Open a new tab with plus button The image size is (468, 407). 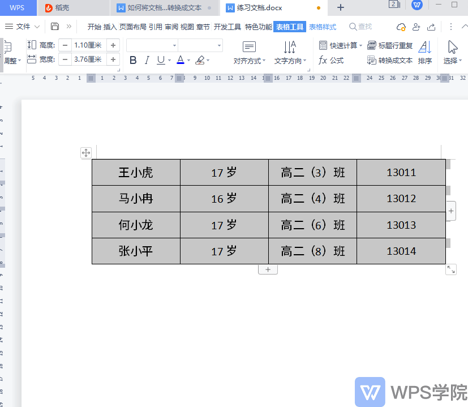click(x=340, y=7)
